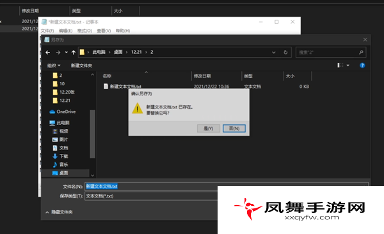Select 此电脑 in the address breadcrumb
The width and height of the screenshot is (384, 234).
[x=99, y=52]
